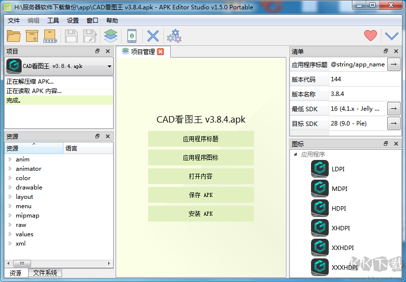
Task: Open the 工具 menu
Action: 53,21
